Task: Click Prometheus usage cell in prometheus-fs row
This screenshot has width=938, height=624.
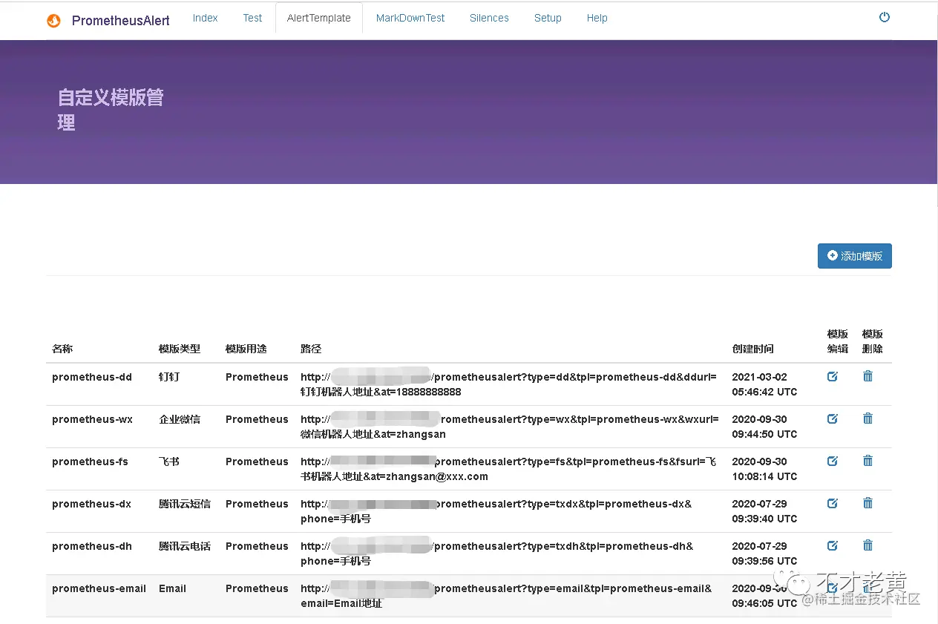Action: pyautogui.click(x=257, y=462)
